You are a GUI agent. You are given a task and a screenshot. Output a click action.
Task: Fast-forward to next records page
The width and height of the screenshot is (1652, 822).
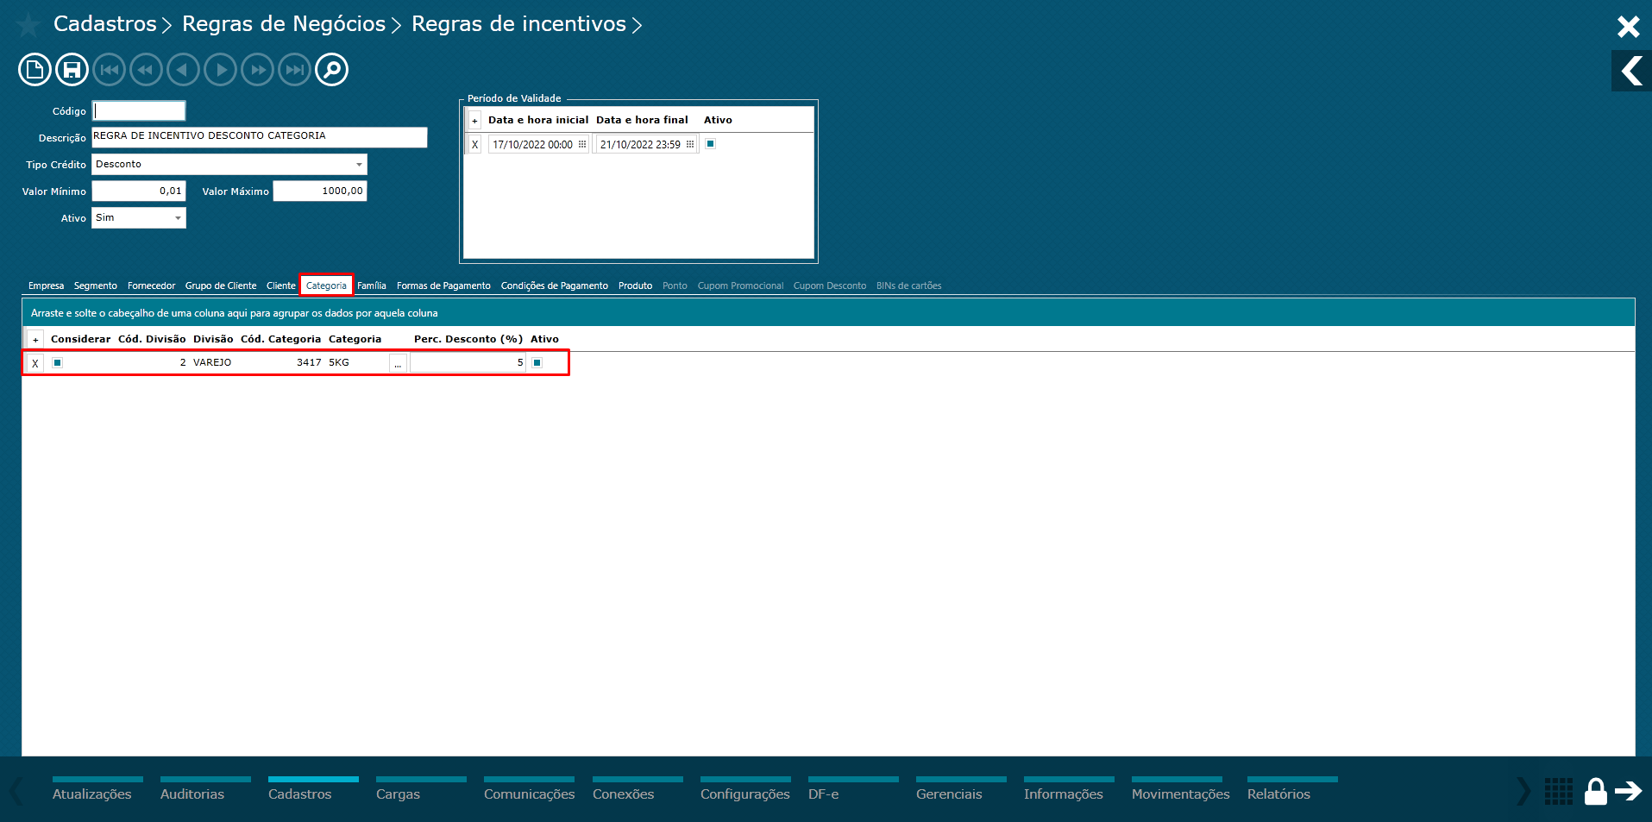[x=258, y=70]
